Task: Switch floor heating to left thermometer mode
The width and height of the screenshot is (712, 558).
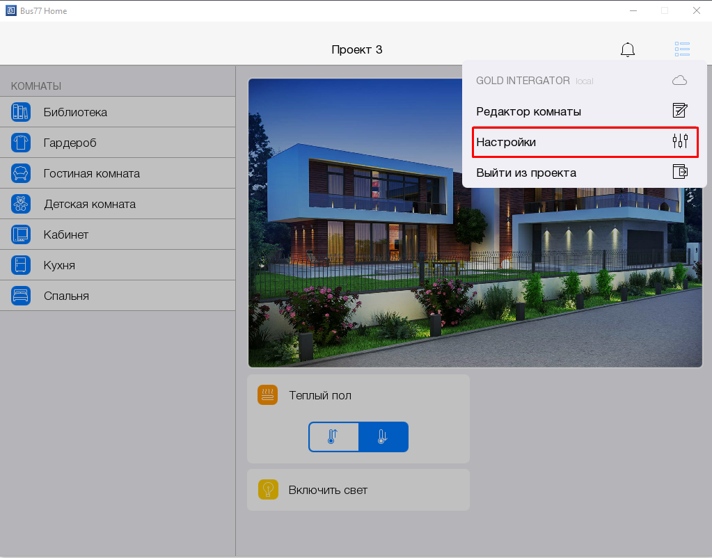Action: (333, 437)
